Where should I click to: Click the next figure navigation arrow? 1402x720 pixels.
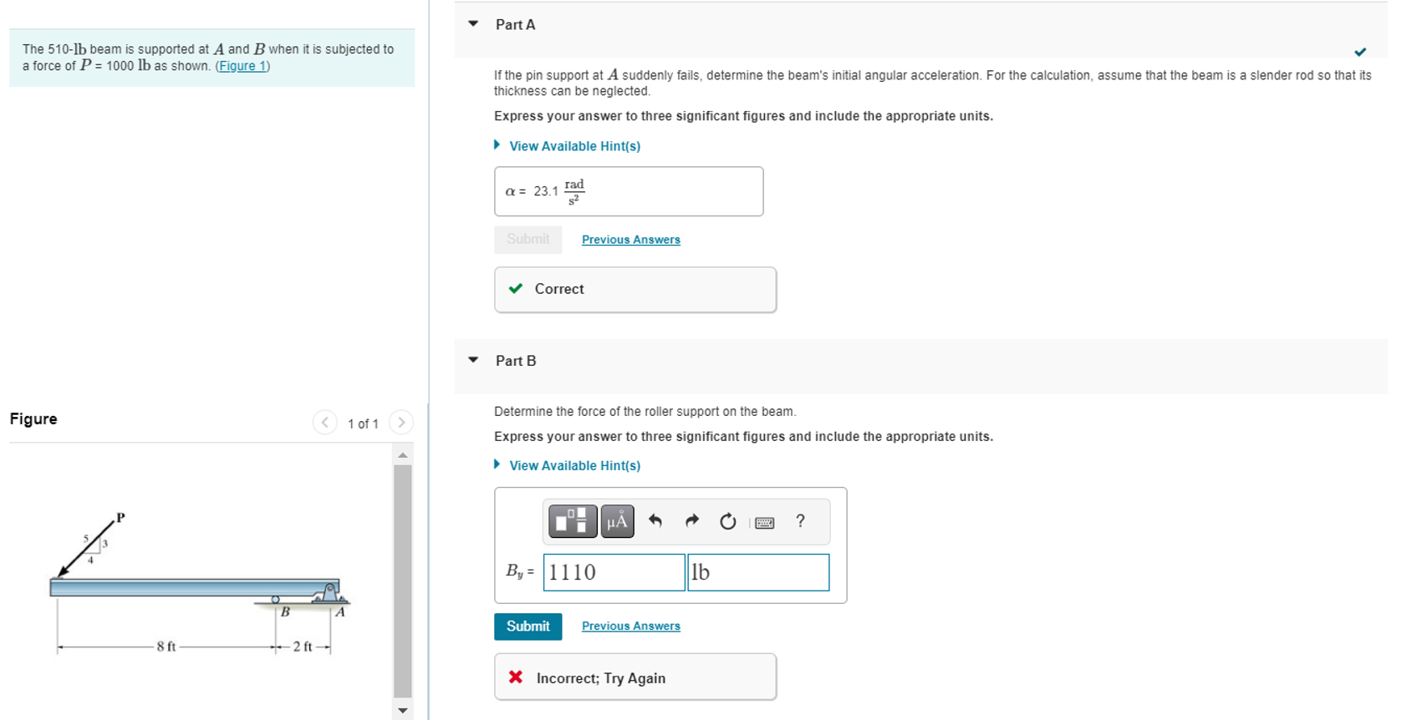[x=401, y=423]
